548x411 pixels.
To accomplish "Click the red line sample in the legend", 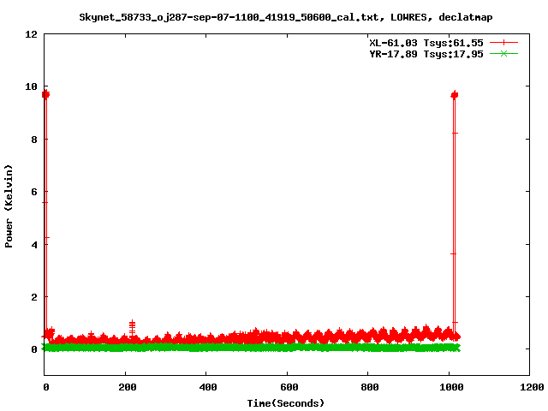I will click(x=503, y=43).
